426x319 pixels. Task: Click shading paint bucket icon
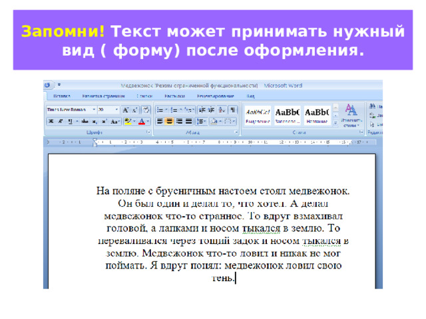click(x=214, y=121)
